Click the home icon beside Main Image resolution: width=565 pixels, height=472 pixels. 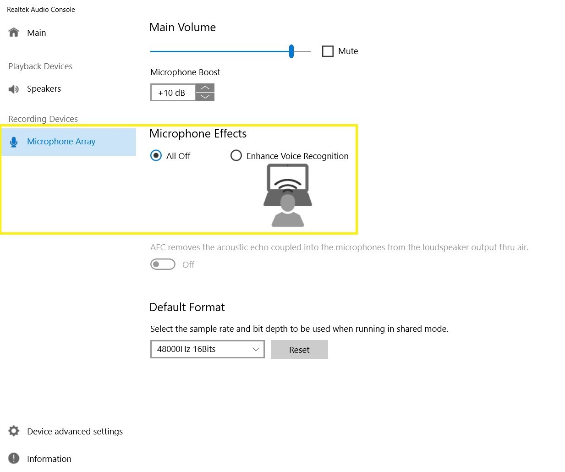tap(14, 33)
